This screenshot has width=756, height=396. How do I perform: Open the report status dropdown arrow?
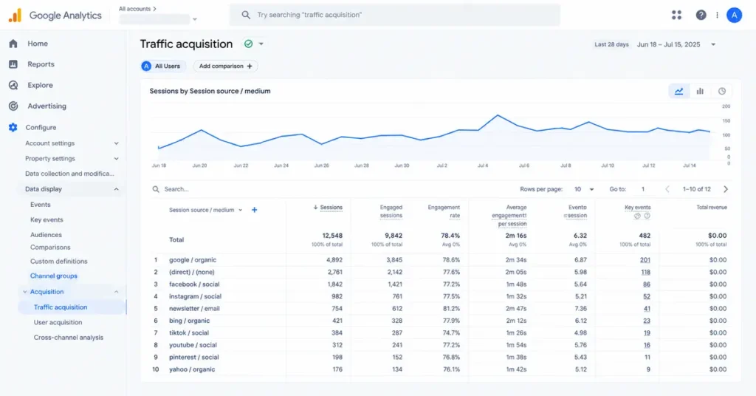(261, 44)
